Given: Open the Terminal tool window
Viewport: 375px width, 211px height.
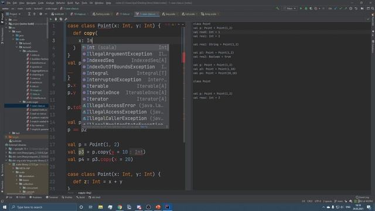Looking at the screenshot, I should click(x=52, y=198).
